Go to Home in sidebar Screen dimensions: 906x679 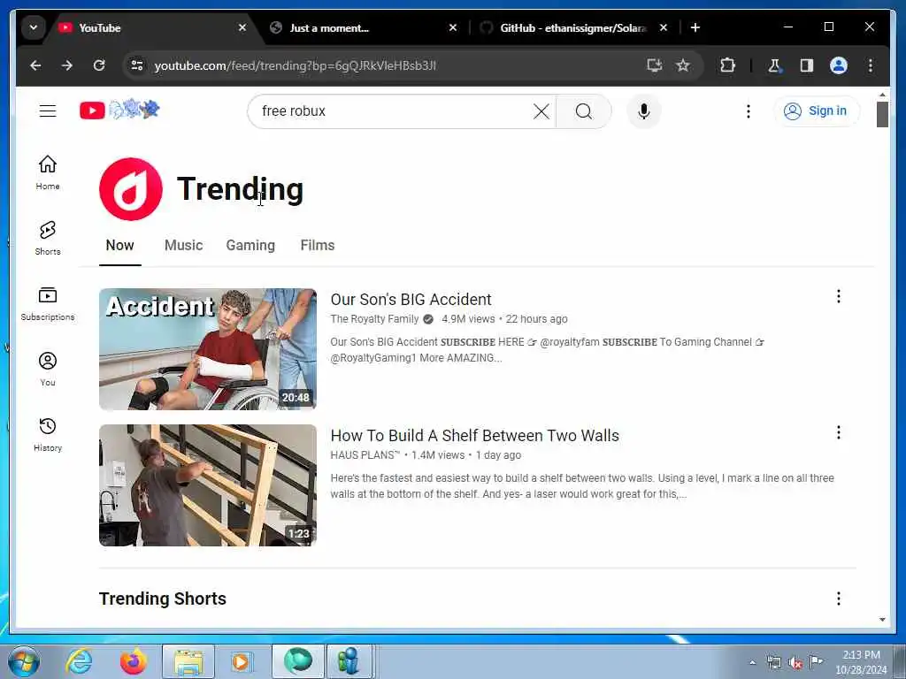[x=48, y=172]
